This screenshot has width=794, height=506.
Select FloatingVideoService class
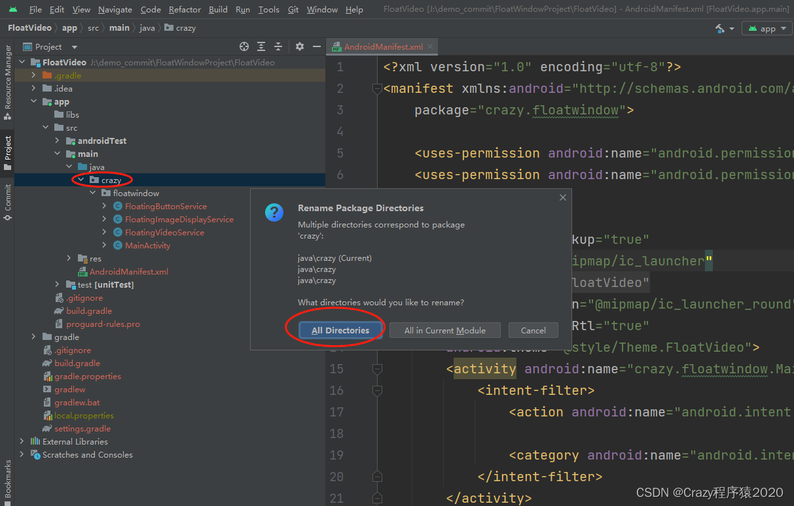click(164, 232)
